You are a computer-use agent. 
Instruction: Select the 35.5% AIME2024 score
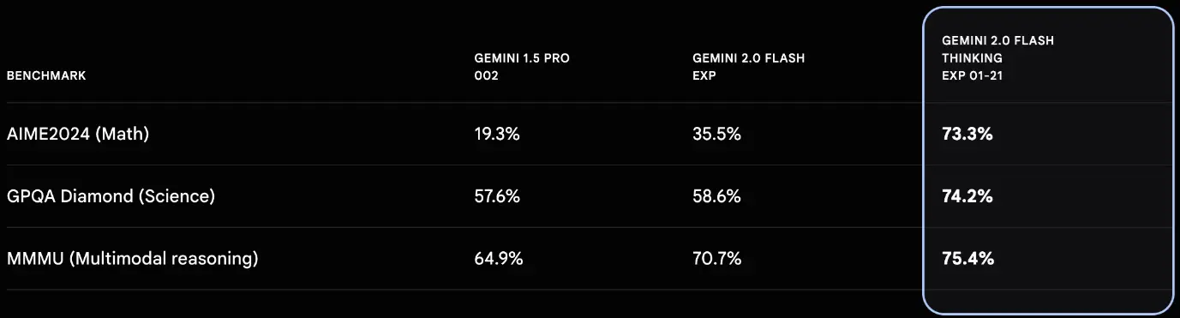tap(716, 134)
